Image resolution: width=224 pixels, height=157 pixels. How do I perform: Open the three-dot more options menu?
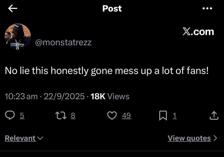pos(207,8)
